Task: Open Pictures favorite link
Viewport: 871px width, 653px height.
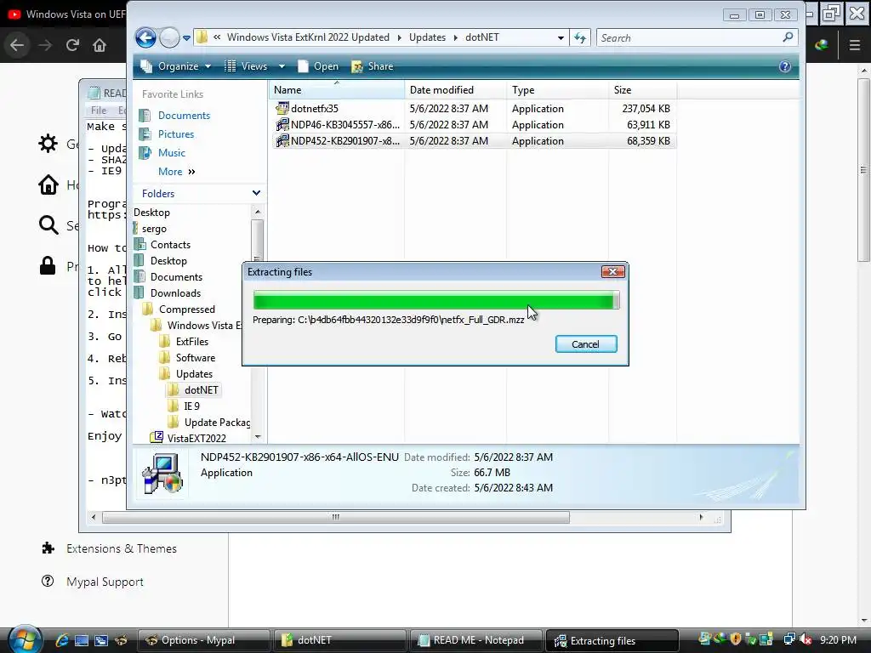Action: point(176,133)
